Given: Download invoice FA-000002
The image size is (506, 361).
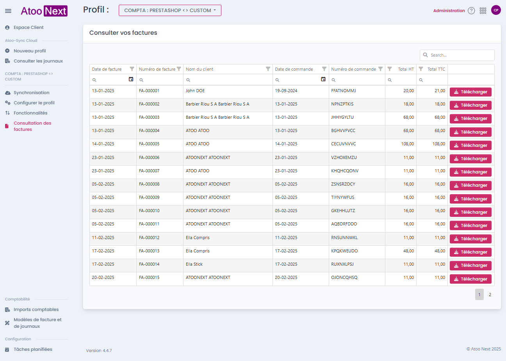Looking at the screenshot, I should (x=470, y=105).
